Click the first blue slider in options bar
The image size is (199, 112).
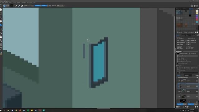pos(38,6)
